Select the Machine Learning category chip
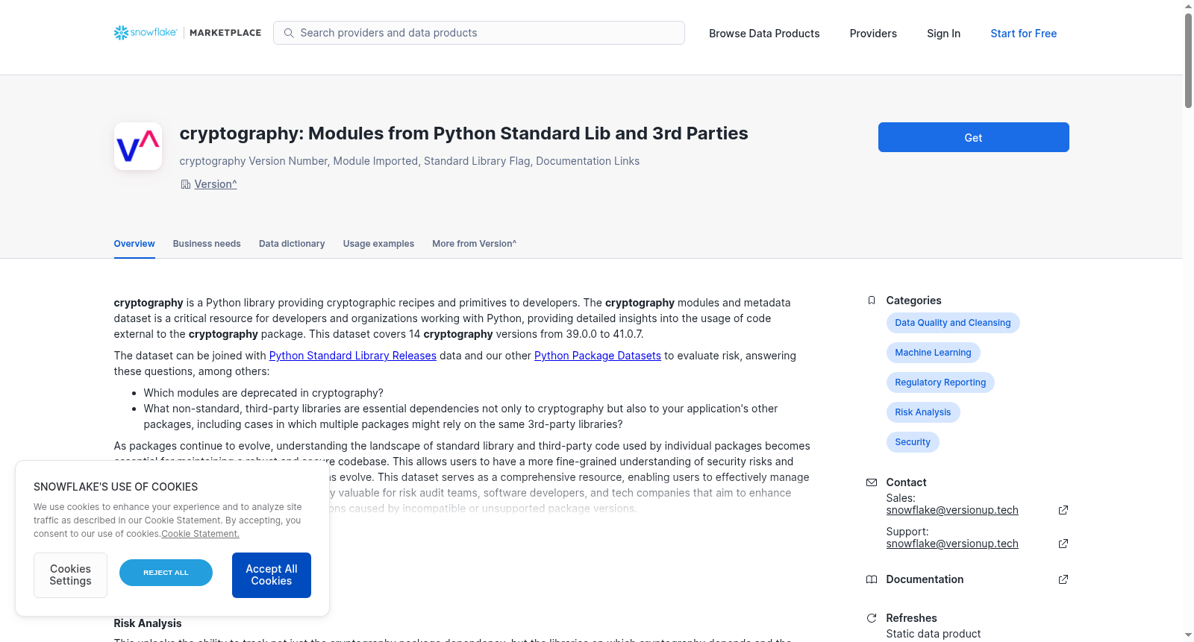 pos(933,353)
